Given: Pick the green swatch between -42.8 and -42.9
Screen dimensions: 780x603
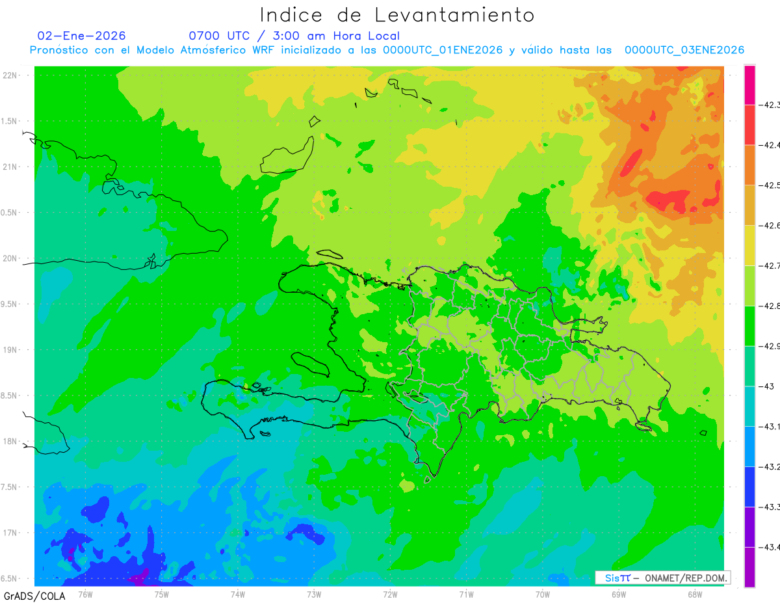Looking at the screenshot, I should coord(749,326).
